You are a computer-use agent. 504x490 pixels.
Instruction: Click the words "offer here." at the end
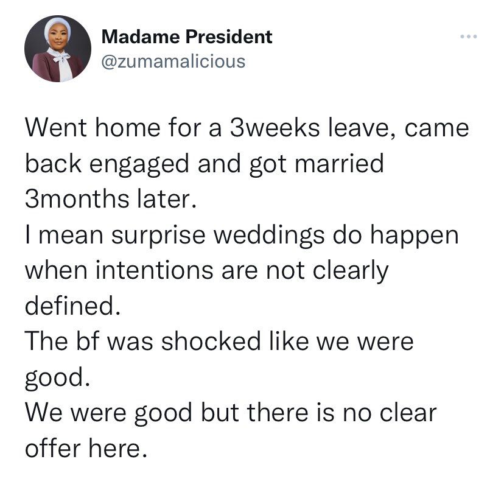(86, 448)
